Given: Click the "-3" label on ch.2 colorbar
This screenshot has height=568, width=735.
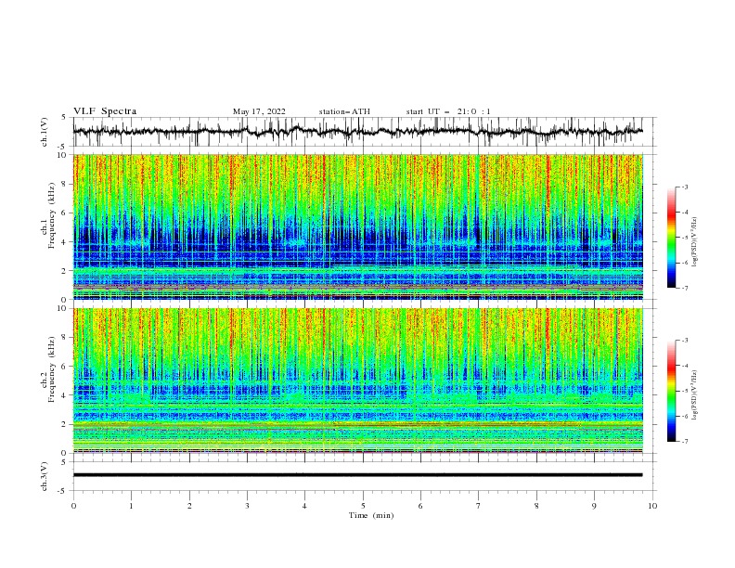Looking at the screenshot, I should [x=685, y=341].
